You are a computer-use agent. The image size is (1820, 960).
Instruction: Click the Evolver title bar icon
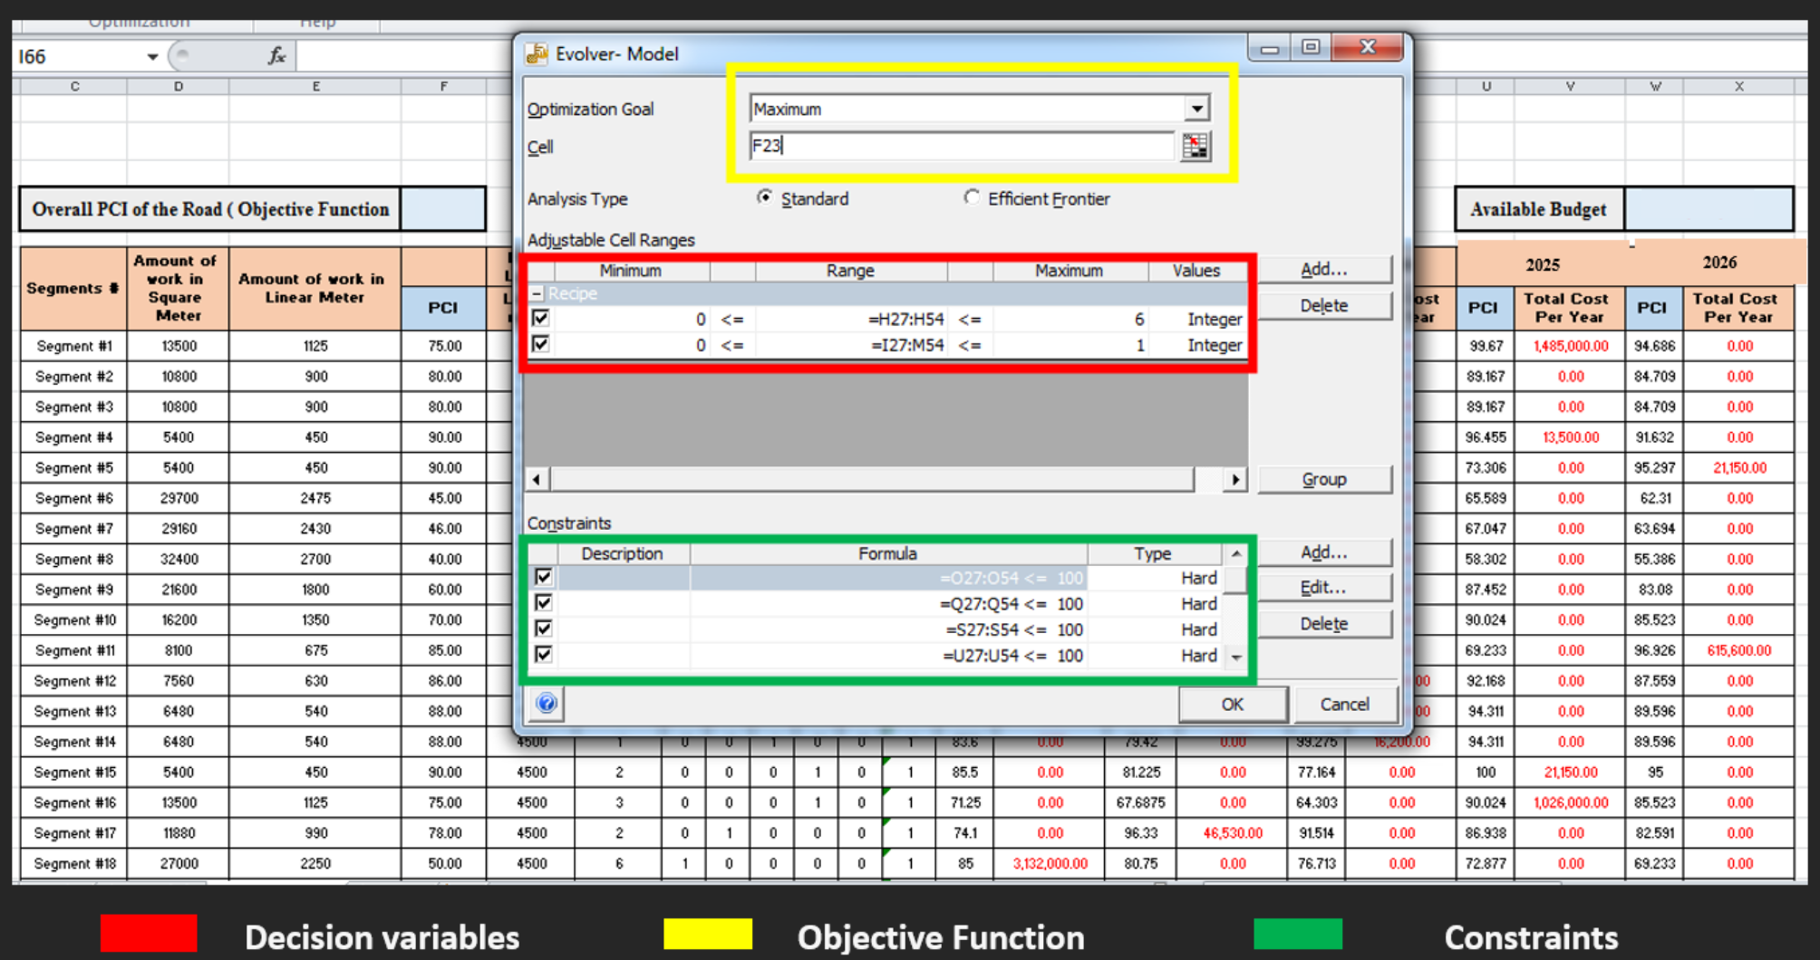coord(537,53)
